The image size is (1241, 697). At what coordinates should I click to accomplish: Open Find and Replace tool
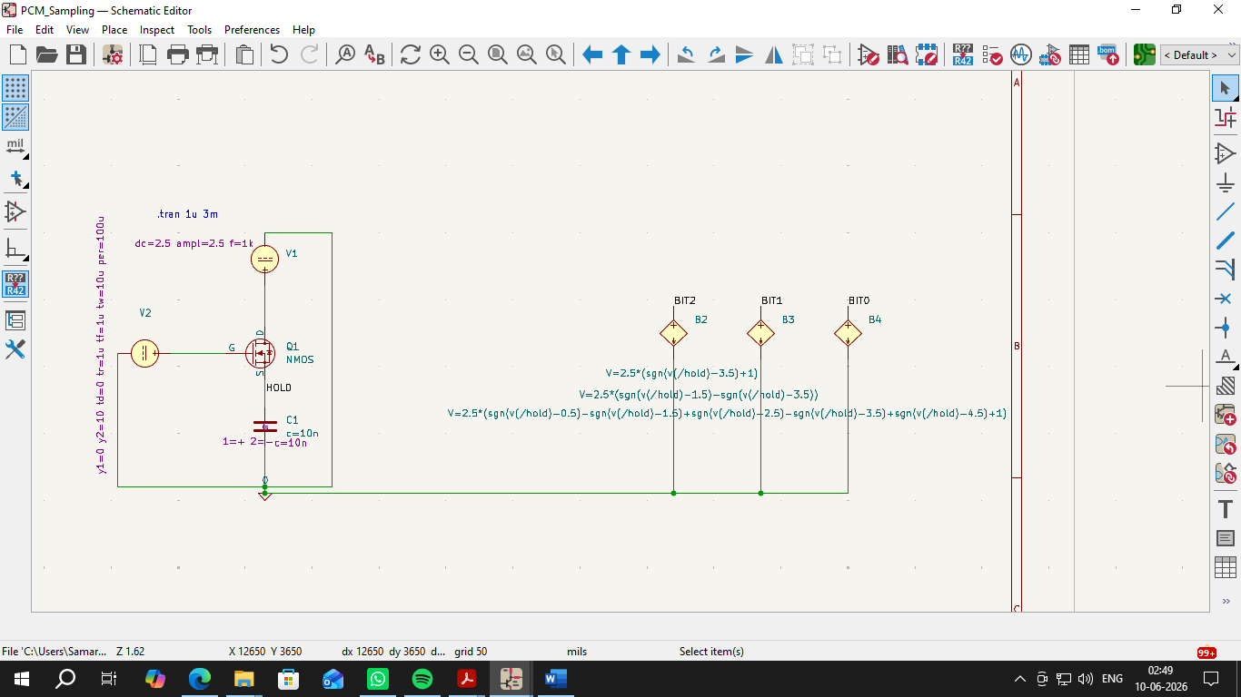point(374,54)
